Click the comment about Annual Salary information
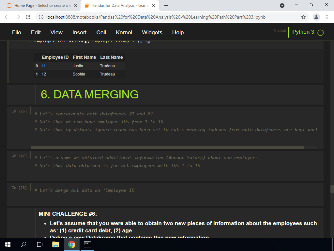Viewport: 334px width, 251px height. point(146,158)
